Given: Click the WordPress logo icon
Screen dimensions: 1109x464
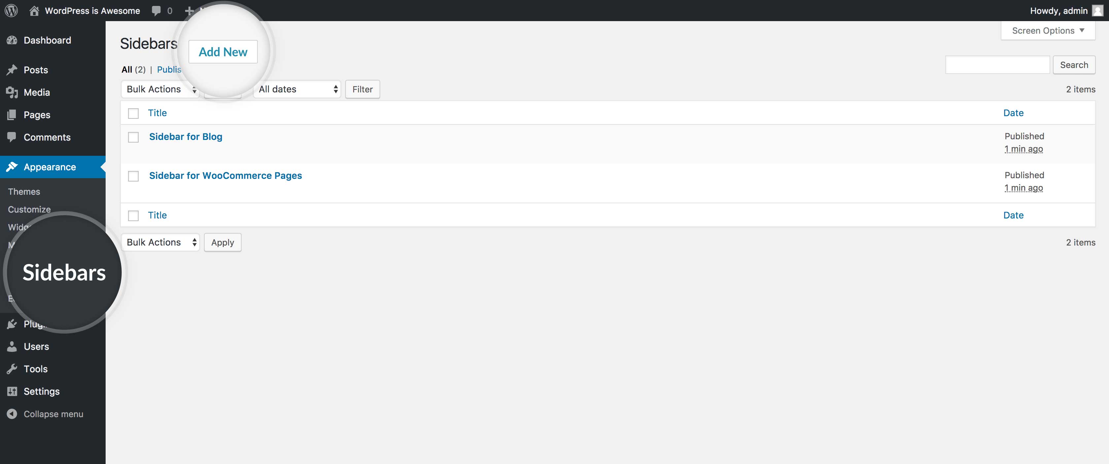Looking at the screenshot, I should (11, 10).
